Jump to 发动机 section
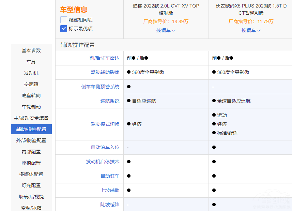 pyautogui.click(x=31, y=73)
